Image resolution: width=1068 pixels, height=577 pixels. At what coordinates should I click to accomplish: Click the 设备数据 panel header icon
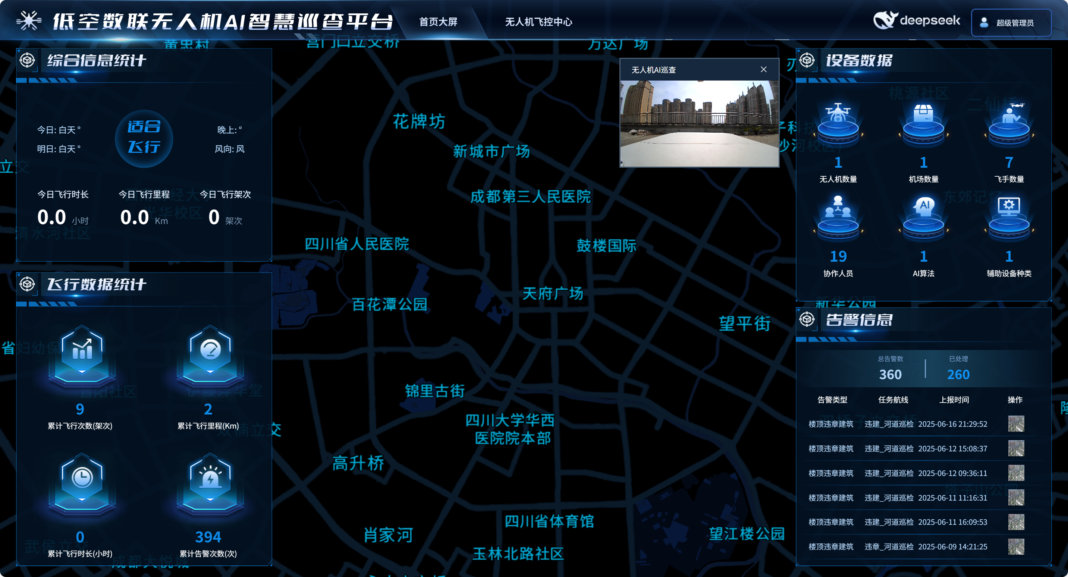click(807, 60)
